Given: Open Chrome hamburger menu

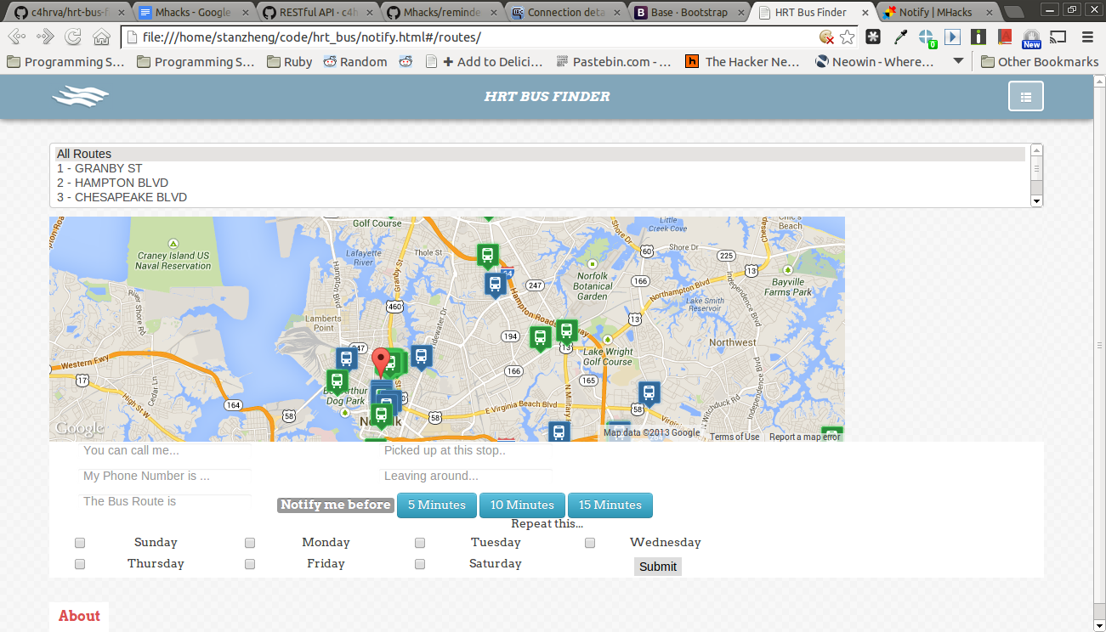Looking at the screenshot, I should point(1087,37).
